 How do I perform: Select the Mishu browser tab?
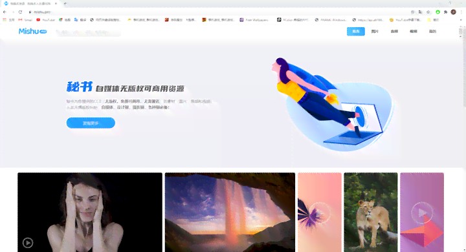(x=30, y=4)
